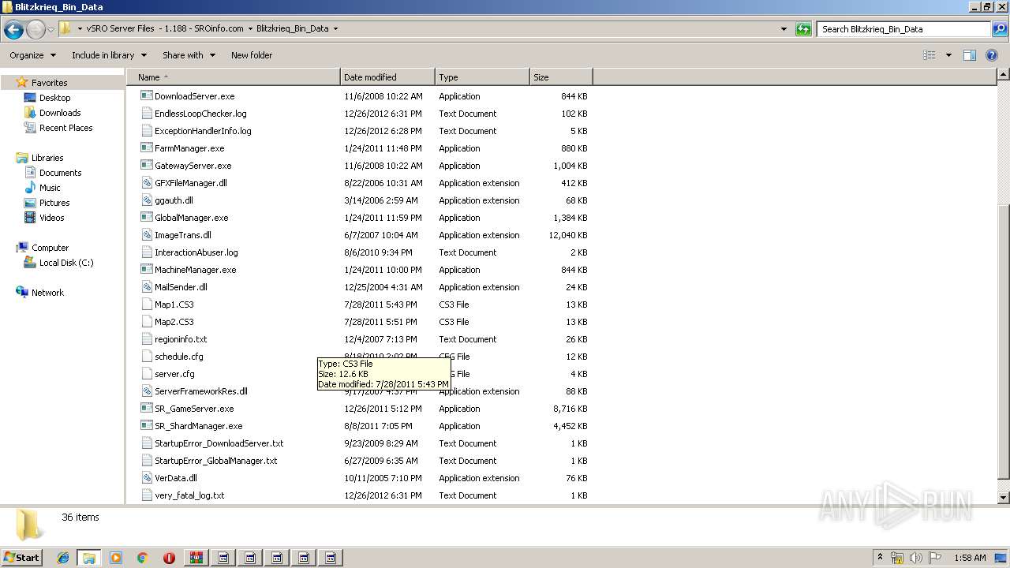The height and width of the screenshot is (568, 1010).
Task: Select GatewayServer.exe file icon
Action: (146, 165)
